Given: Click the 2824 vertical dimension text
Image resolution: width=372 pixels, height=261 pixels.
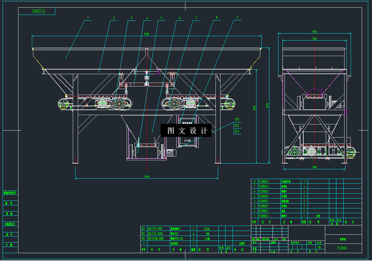Looking at the screenshot, I should [x=267, y=105].
